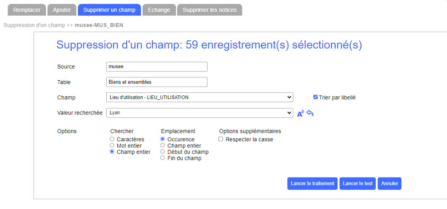The width and height of the screenshot is (447, 209).
Task: Select the 'Occurence' emplacement option
Action: [162, 139]
